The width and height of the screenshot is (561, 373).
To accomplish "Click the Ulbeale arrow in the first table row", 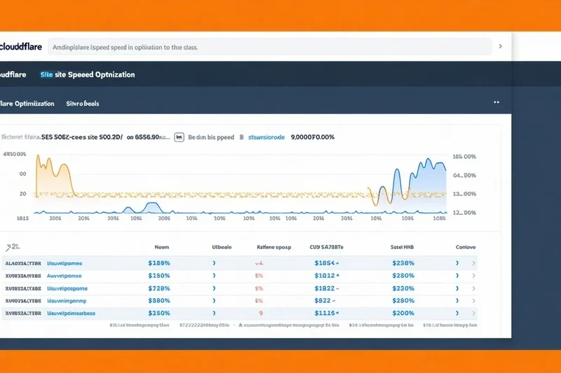I will point(214,263).
